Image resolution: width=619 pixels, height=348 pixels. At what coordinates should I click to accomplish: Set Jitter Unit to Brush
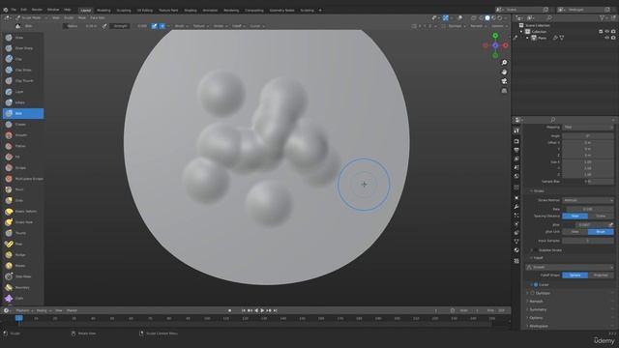601,232
